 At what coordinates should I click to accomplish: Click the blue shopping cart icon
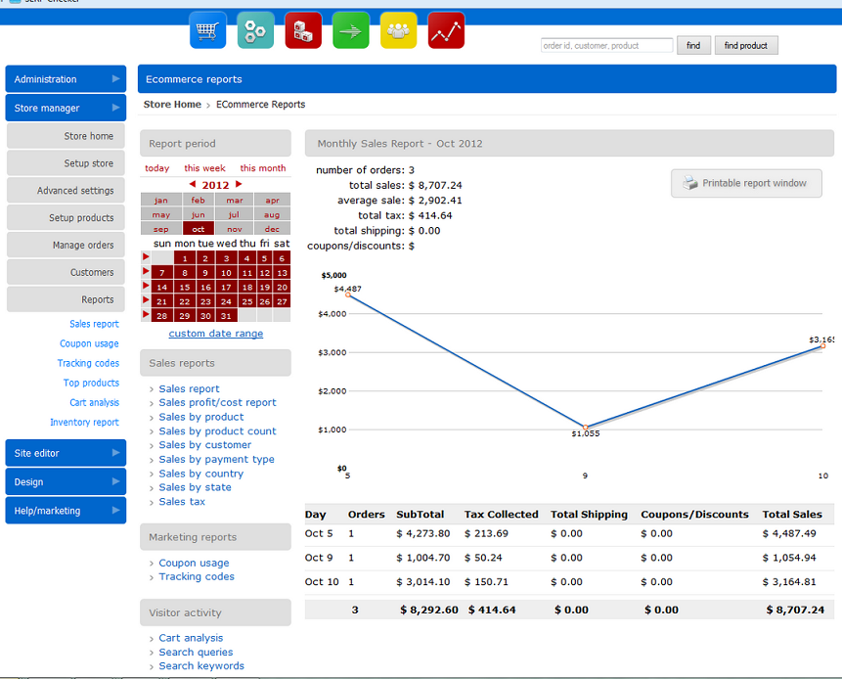[207, 30]
